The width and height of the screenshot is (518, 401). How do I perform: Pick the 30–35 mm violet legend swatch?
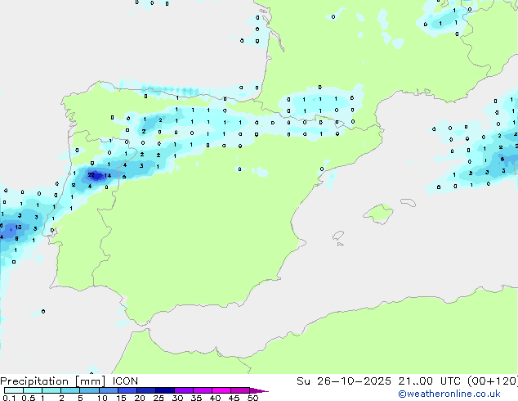[x=184, y=390]
